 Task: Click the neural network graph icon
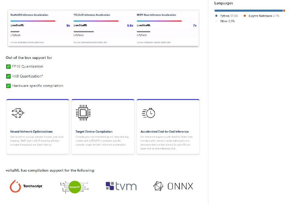click(17, 113)
